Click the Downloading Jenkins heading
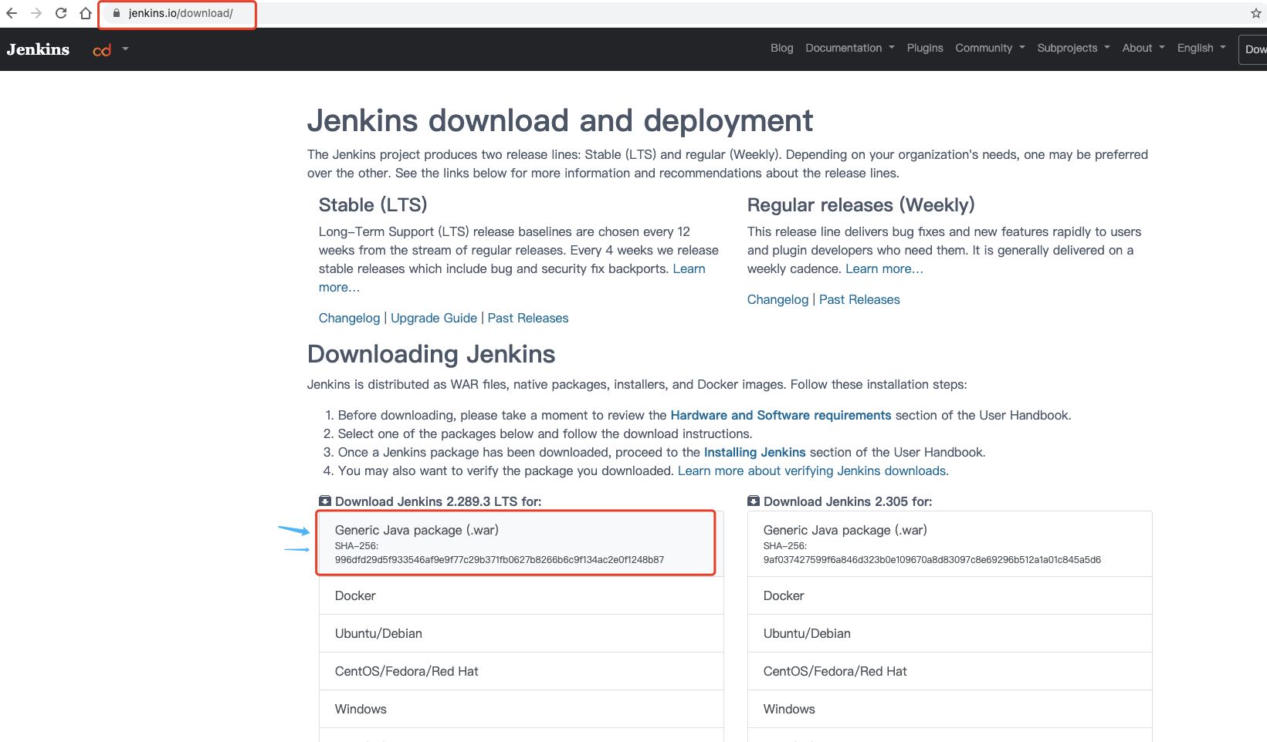The height and width of the screenshot is (742, 1267). pyautogui.click(x=431, y=354)
